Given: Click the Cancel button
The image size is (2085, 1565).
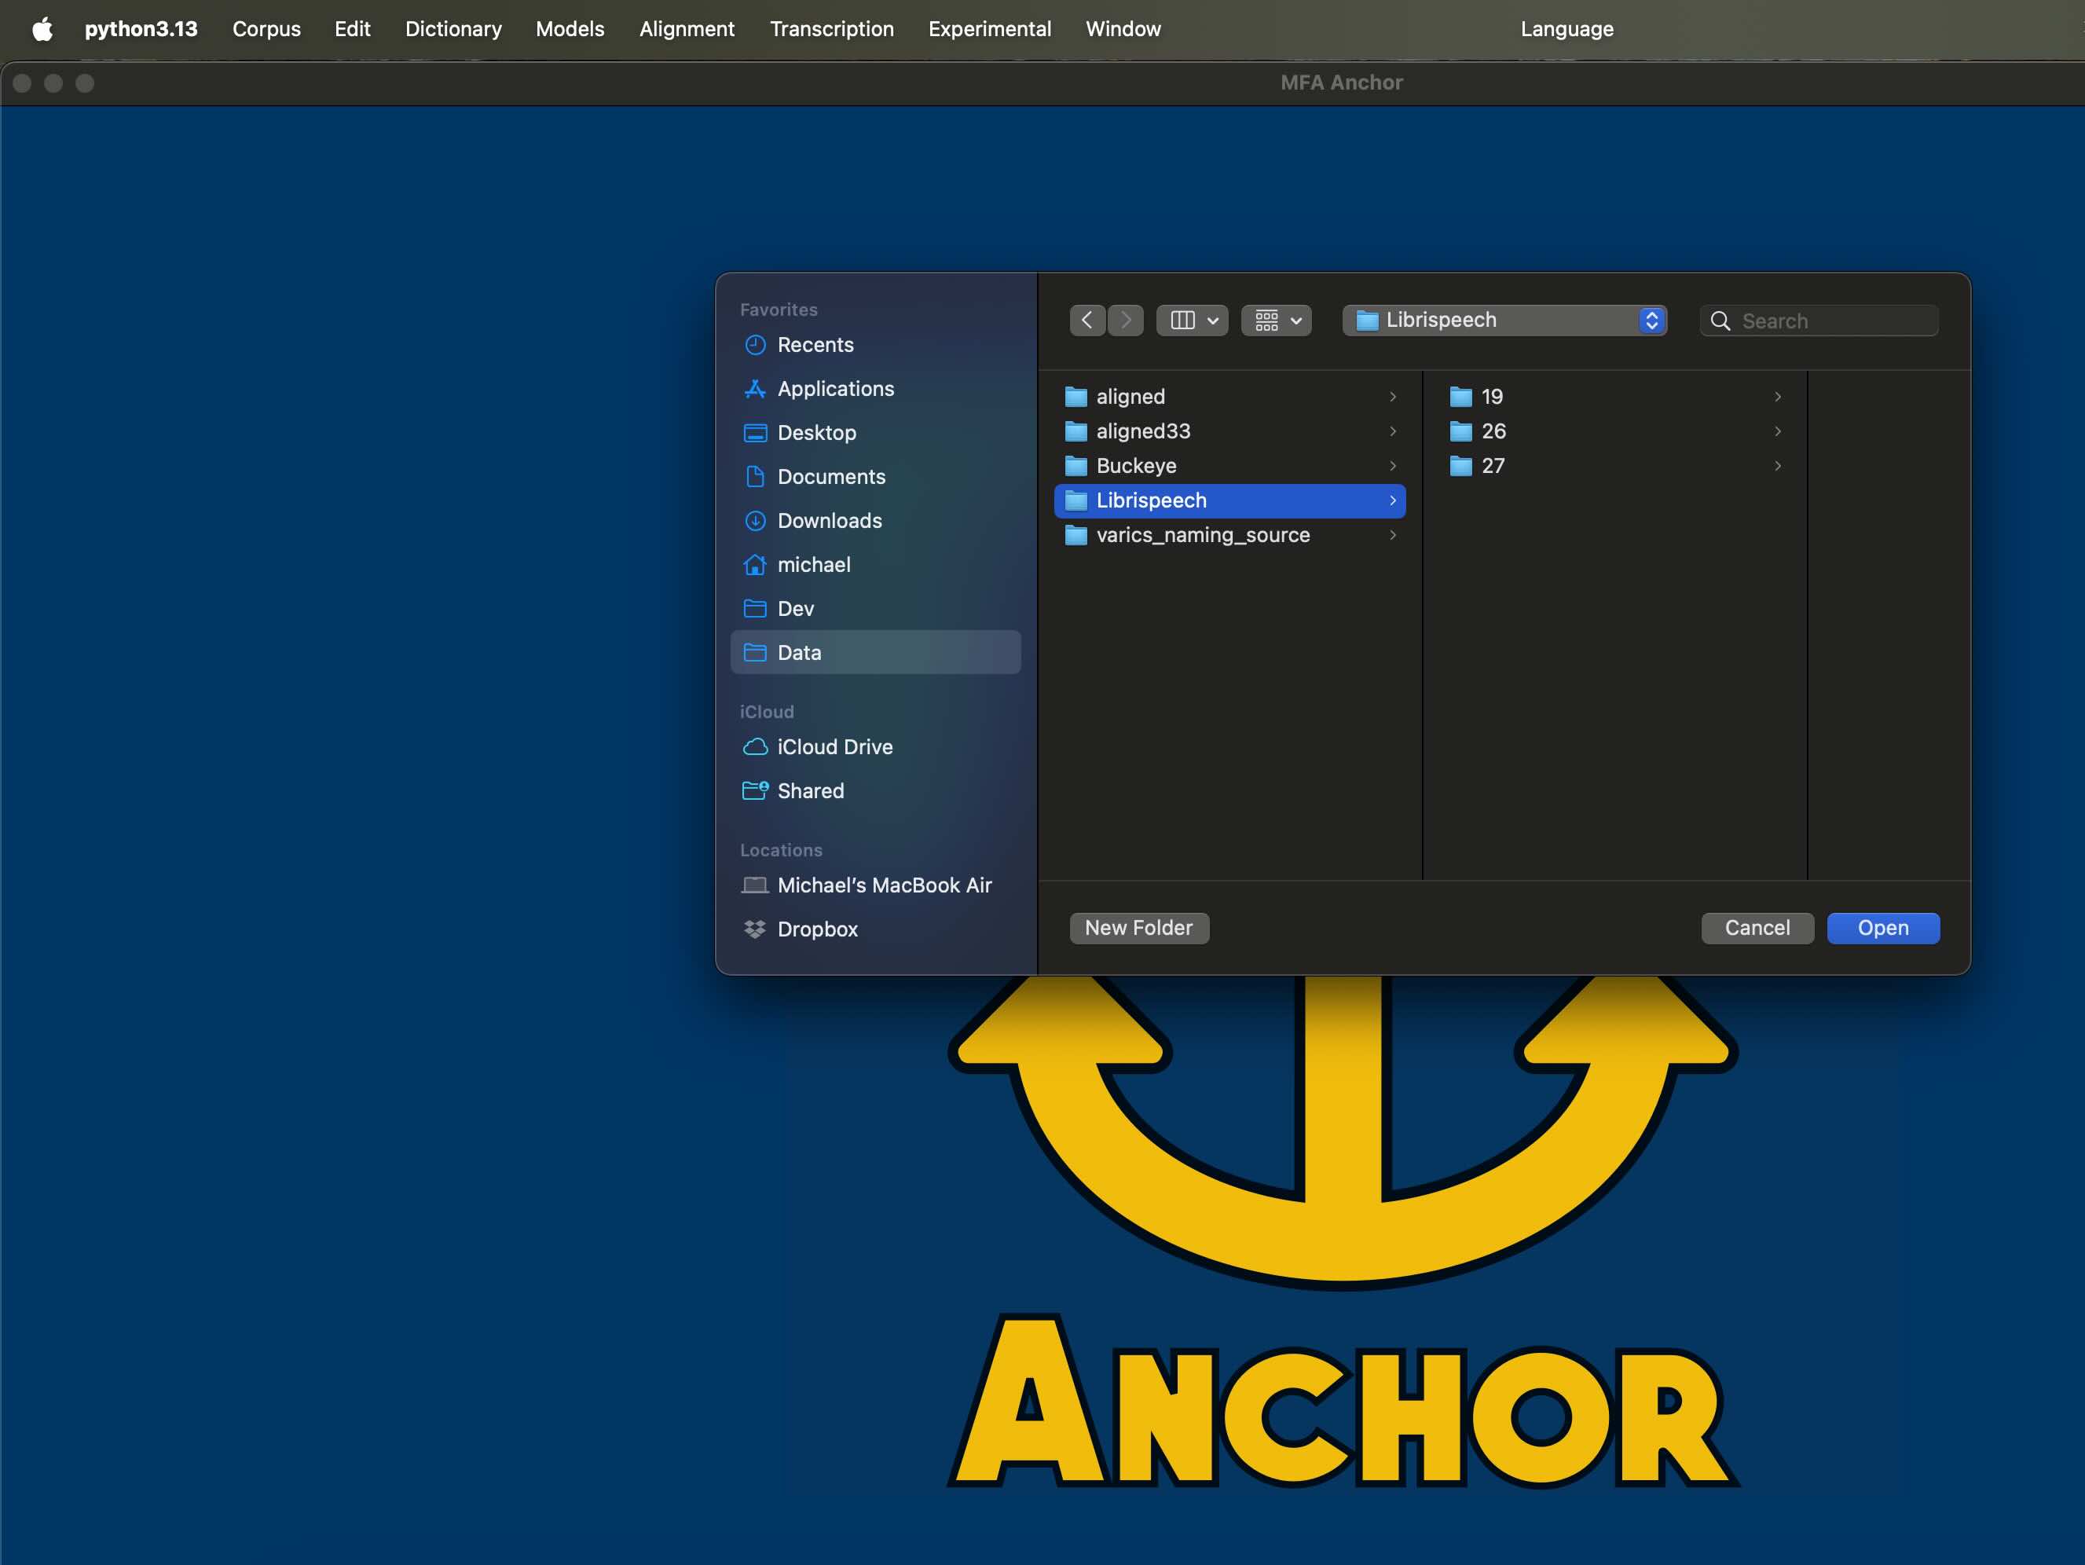Looking at the screenshot, I should click(1757, 929).
